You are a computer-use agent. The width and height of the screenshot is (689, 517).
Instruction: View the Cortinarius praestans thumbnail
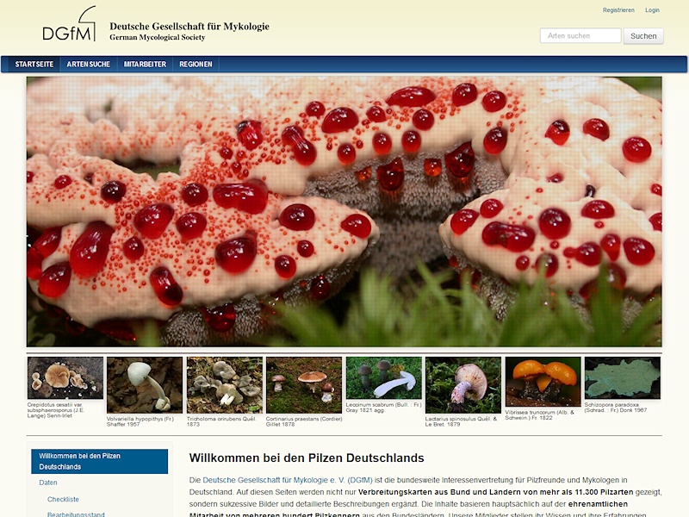304,385
